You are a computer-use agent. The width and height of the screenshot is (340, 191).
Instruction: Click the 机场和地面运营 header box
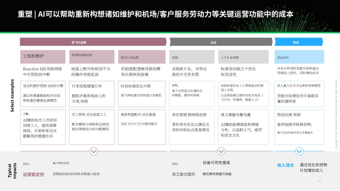92,57
